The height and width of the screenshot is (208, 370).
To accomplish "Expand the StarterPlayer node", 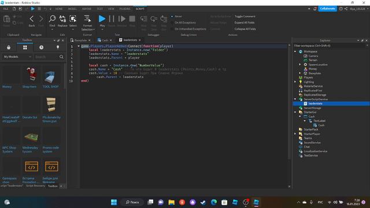I will [295, 133].
